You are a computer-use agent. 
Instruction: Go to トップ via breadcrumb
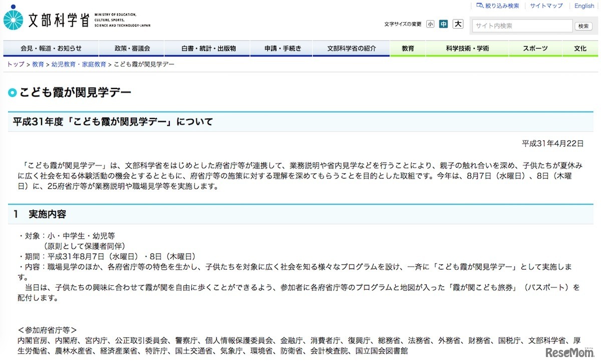15,64
